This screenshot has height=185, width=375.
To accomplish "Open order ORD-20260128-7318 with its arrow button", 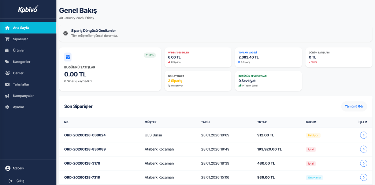I will pos(363,177).
